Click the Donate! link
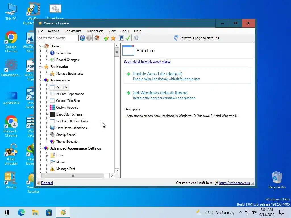This screenshot has height=218, width=291. click(47, 183)
